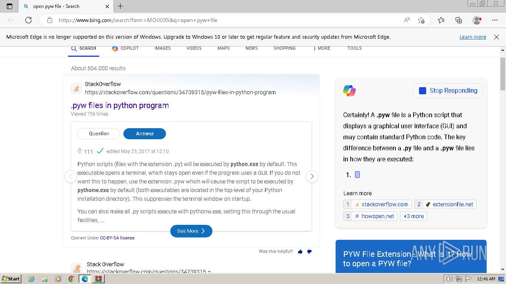Image resolution: width=506 pixels, height=284 pixels.
Task: Expand the answer with See More
Action: coord(191,231)
